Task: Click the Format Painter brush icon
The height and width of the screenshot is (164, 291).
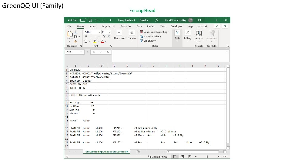Action: coord(76,41)
